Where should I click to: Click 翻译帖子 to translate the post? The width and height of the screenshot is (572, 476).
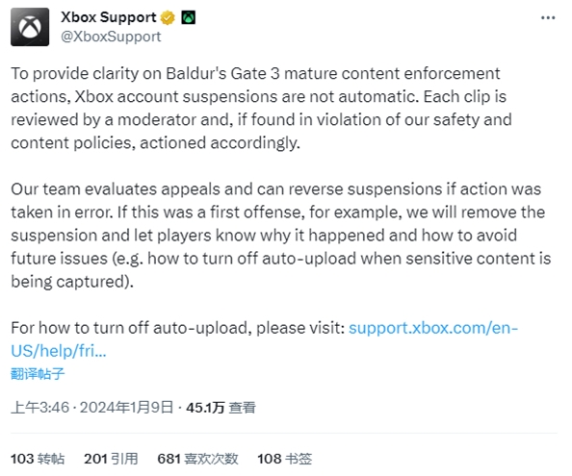[x=38, y=374]
